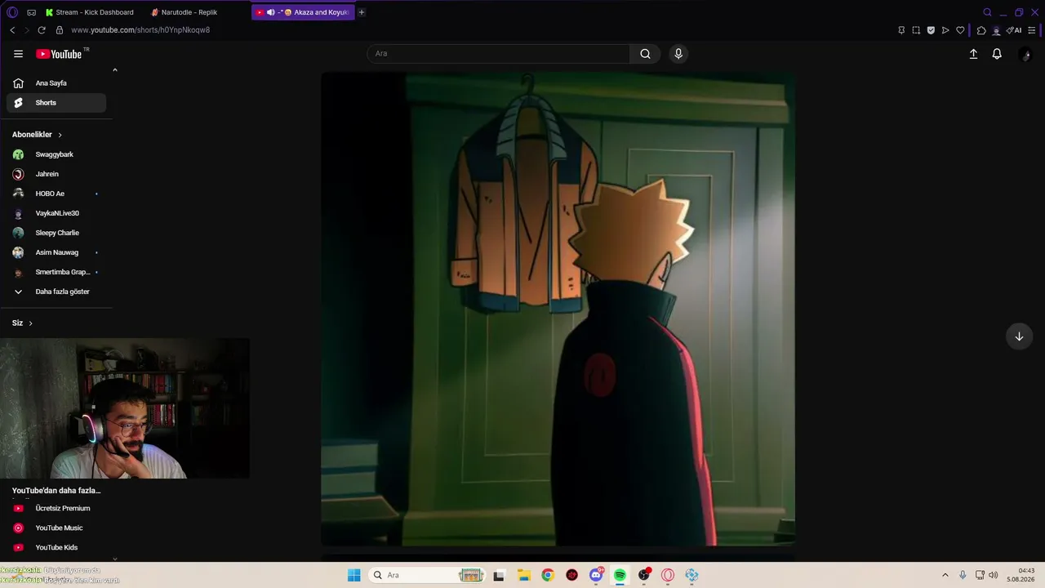
Task: Open the YouTube guide hamburger menu
Action: pos(18,54)
